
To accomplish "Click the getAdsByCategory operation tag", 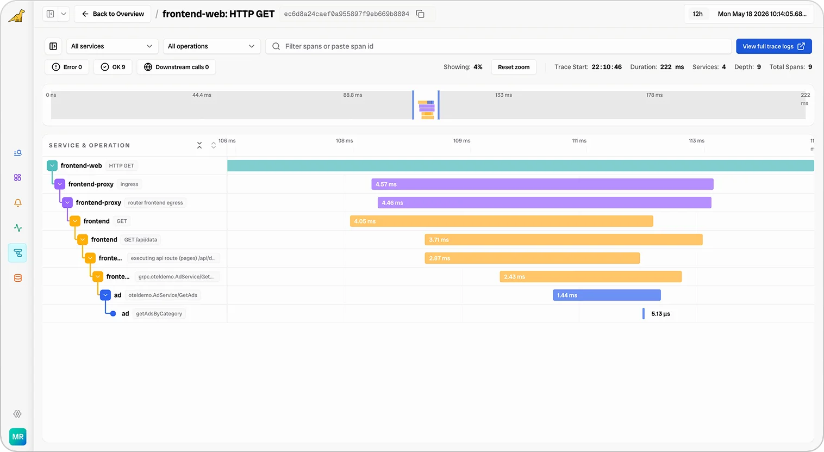I will pyautogui.click(x=159, y=313).
